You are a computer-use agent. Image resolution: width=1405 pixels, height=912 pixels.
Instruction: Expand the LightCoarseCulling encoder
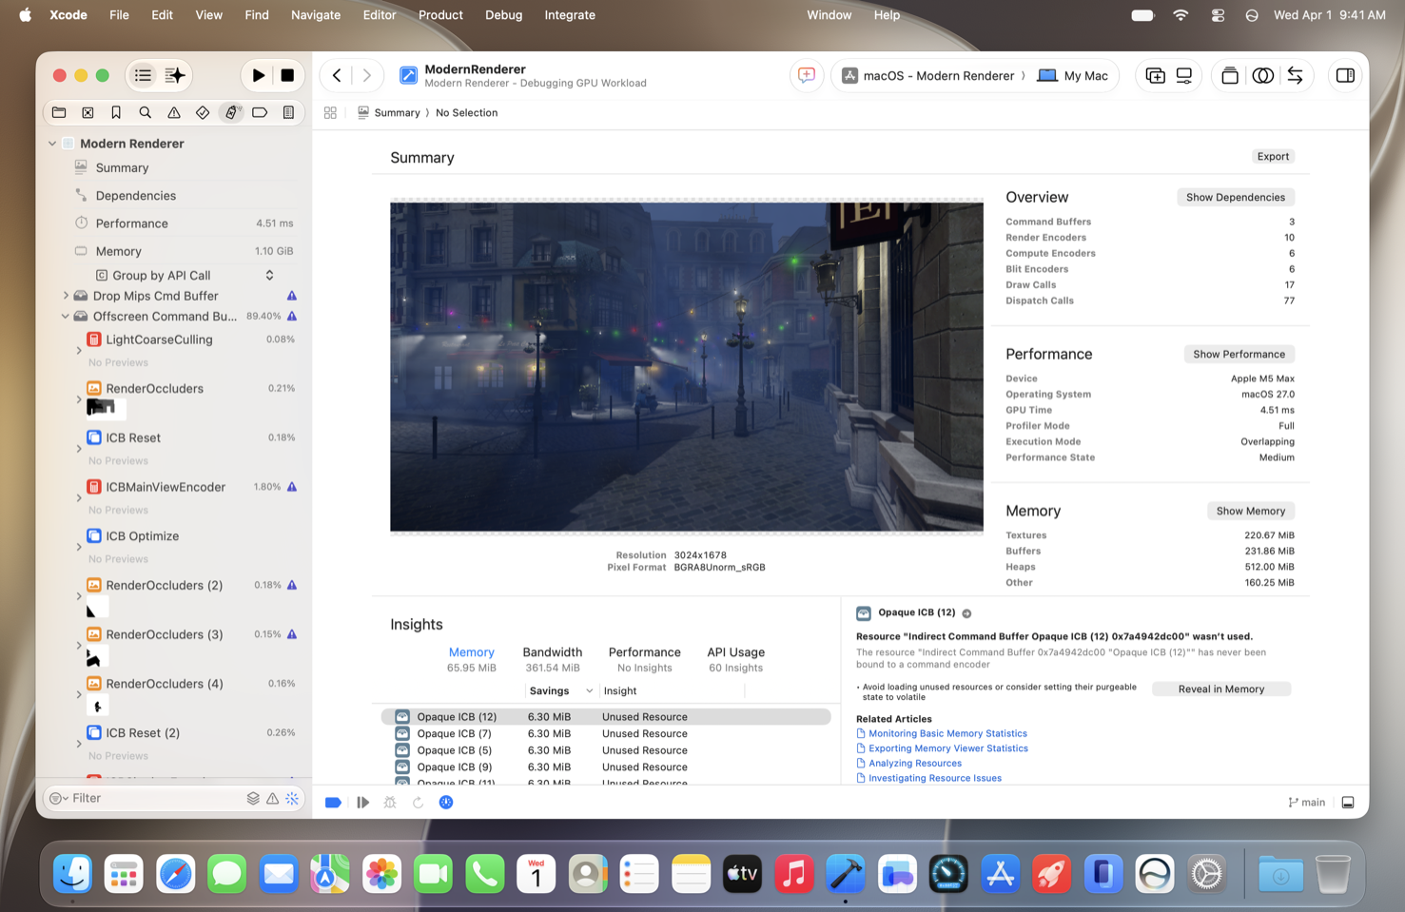(x=79, y=351)
